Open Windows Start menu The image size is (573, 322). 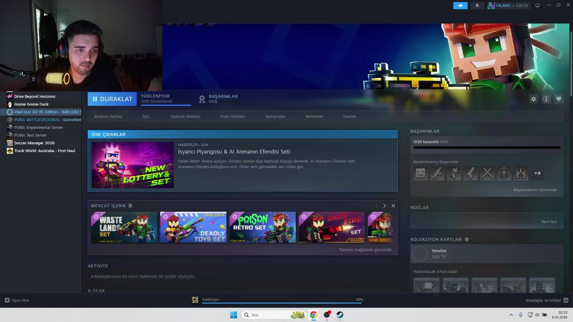coord(233,315)
